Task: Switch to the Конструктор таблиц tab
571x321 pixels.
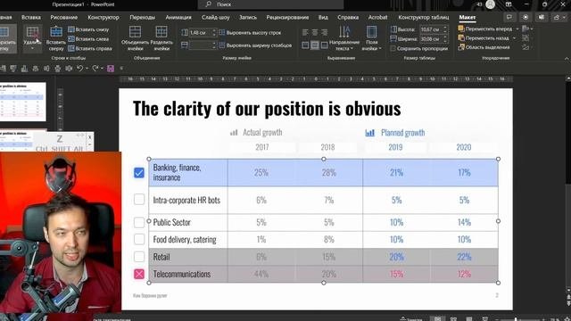Action: pos(423,17)
